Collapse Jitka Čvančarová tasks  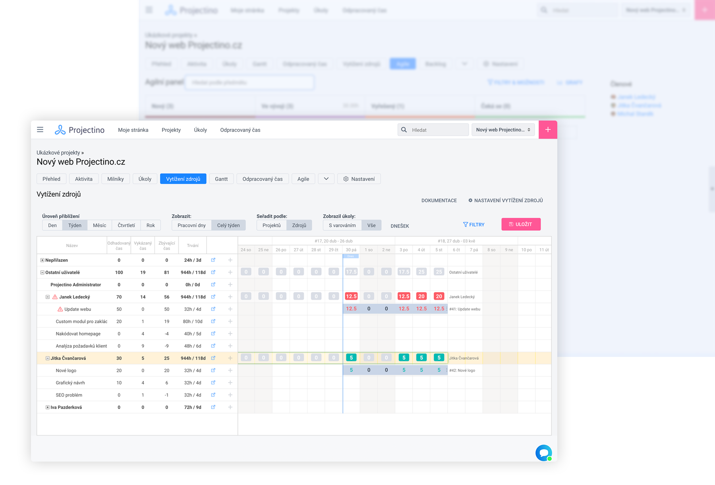[48, 358]
